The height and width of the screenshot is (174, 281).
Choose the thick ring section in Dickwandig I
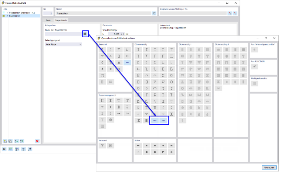tap(182, 88)
